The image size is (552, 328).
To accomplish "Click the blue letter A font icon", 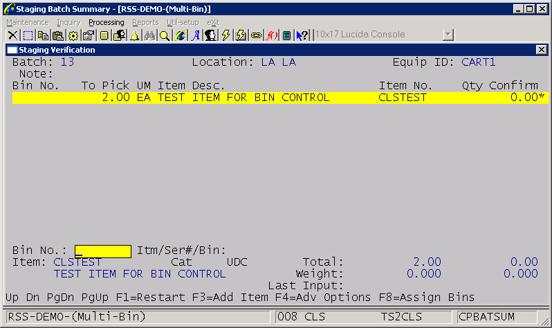I will coord(195,35).
